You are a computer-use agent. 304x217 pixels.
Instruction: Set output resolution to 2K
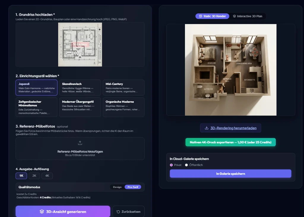[x=34, y=176]
